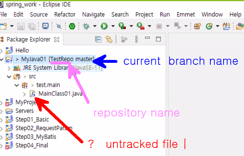Maximize the Package Explorer panel
Image resolution: width=244 pixels, height=156 pixels.
[158, 39]
